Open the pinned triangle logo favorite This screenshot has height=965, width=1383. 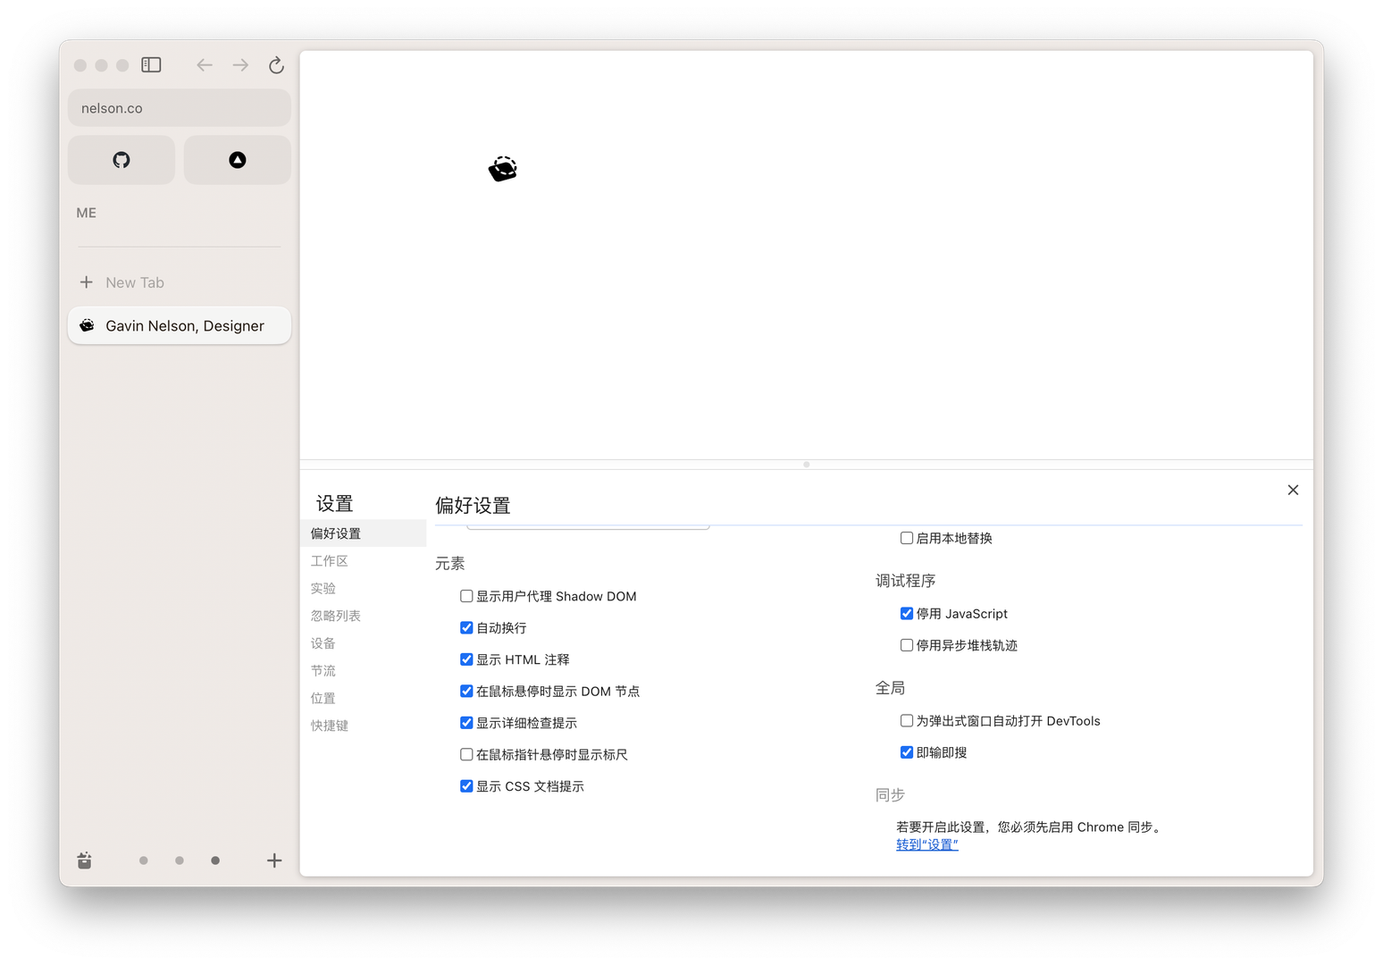tap(237, 160)
